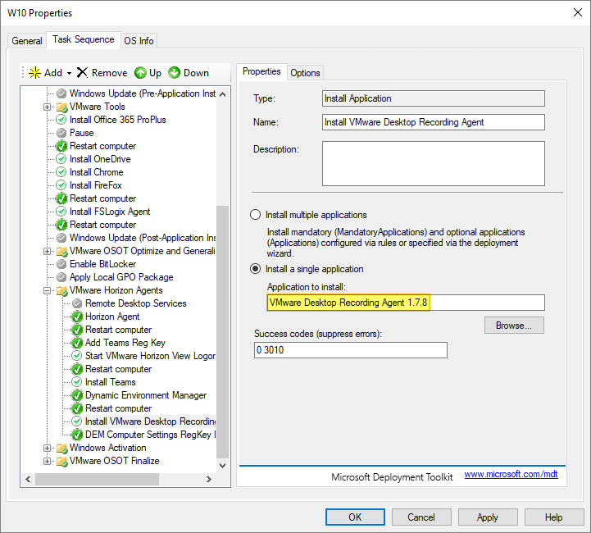Open the Options tab
This screenshot has width=591, height=533.
pos(305,72)
